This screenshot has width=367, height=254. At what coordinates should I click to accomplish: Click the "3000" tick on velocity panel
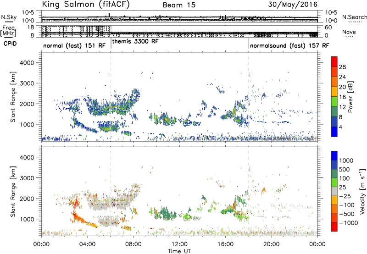click(27, 178)
